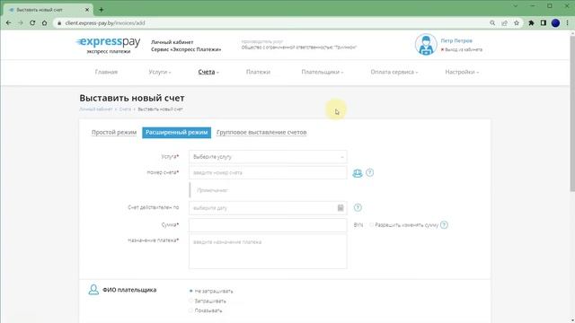Expand the 'Услуги' navigation menu
Image resolution: width=575 pixels, height=323 pixels.
(x=160, y=72)
